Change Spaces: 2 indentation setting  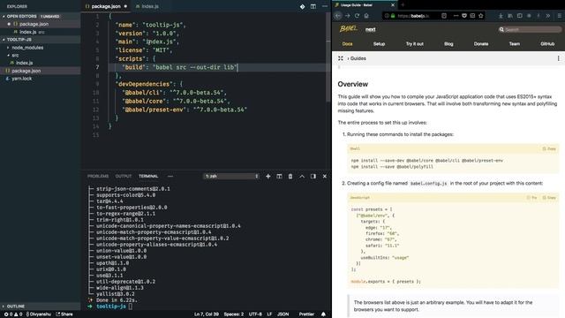[233, 314]
